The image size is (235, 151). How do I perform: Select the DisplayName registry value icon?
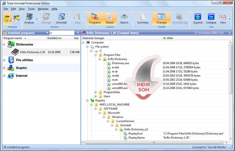pos(125,138)
